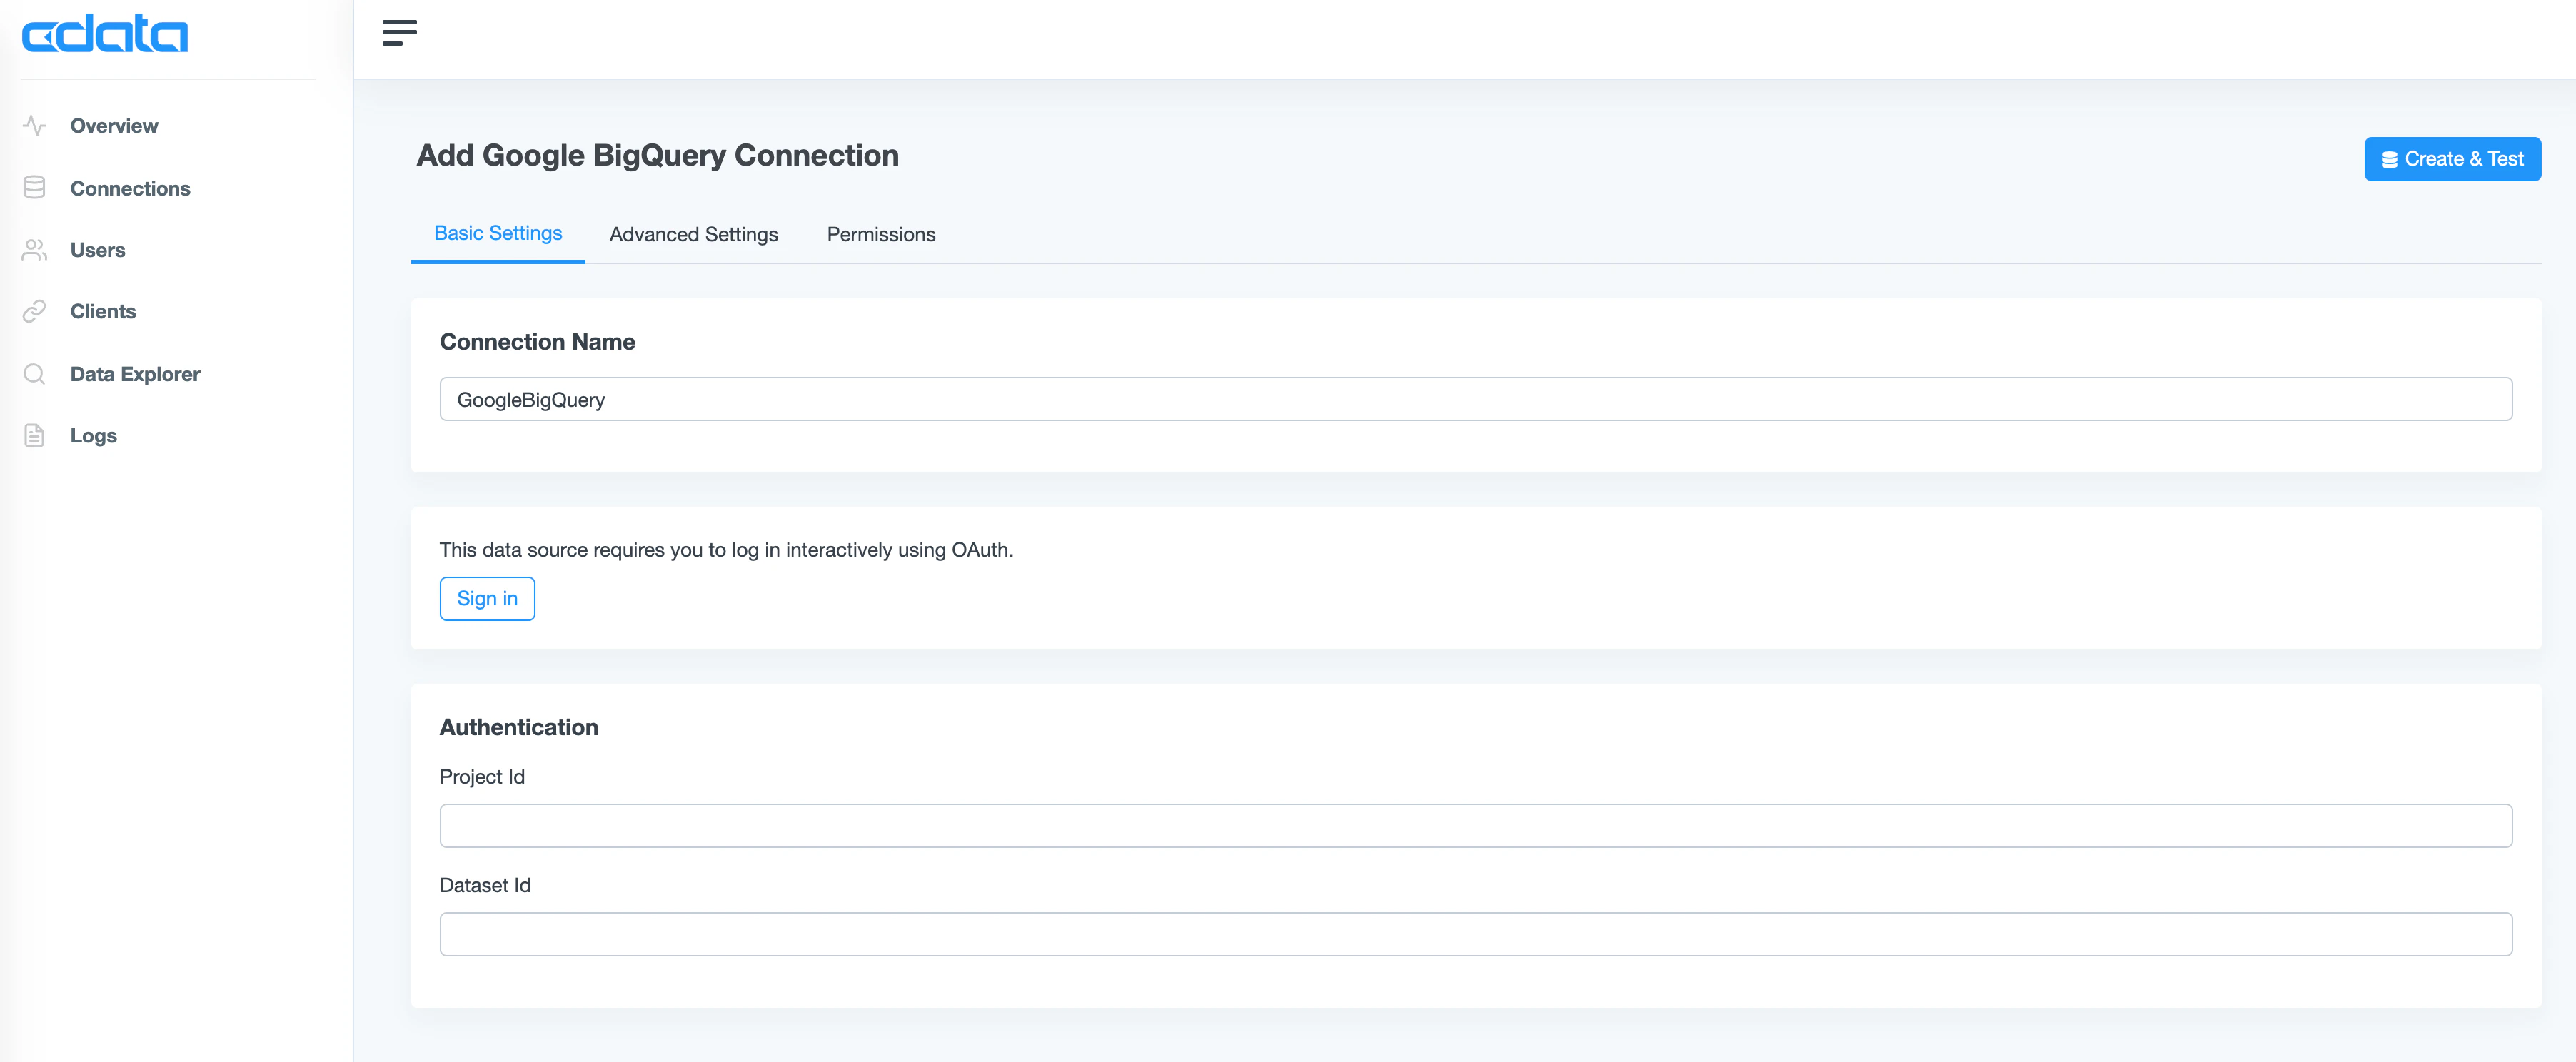The width and height of the screenshot is (2576, 1062).
Task: Open the Permissions tab
Action: click(881, 234)
